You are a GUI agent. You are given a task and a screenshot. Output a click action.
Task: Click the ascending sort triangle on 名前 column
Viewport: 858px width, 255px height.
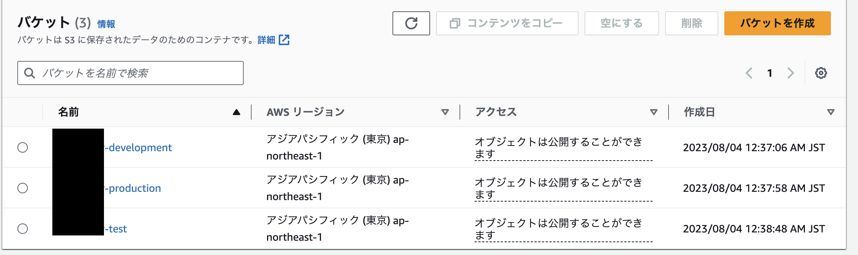237,112
